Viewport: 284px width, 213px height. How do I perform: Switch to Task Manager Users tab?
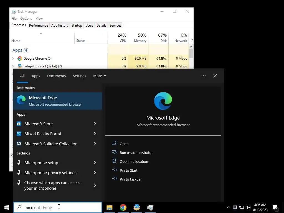click(89, 25)
